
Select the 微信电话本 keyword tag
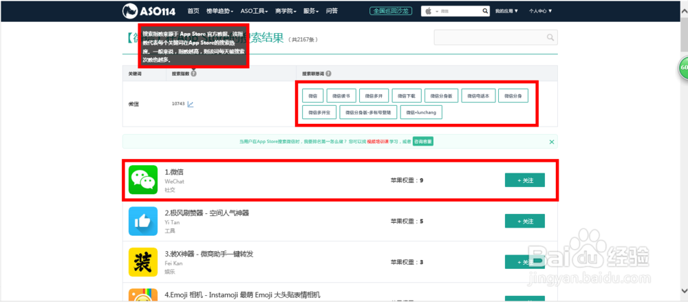478,95
